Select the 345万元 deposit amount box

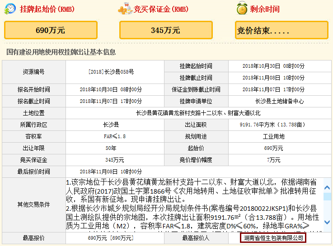pyautogui.click(x=165, y=30)
